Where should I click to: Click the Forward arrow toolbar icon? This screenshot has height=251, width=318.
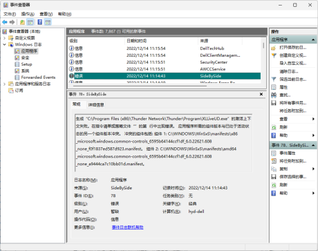pos(12,22)
